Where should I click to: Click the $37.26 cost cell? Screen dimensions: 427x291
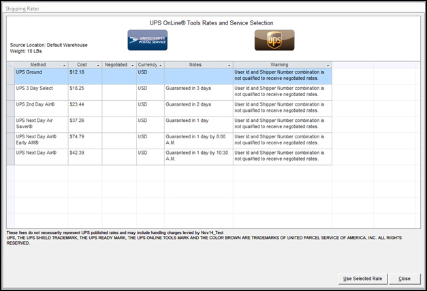pyautogui.click(x=85, y=124)
